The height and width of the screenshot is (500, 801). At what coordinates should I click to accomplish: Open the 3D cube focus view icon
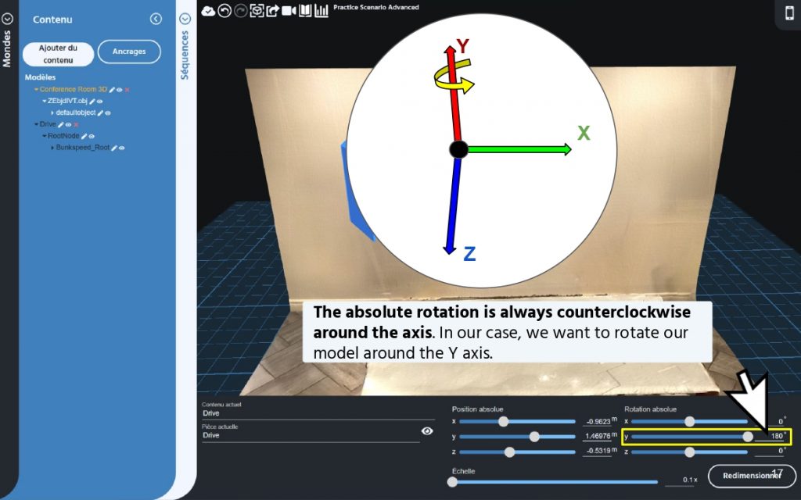tap(257, 11)
